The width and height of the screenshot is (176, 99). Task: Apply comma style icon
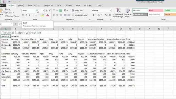102,15
